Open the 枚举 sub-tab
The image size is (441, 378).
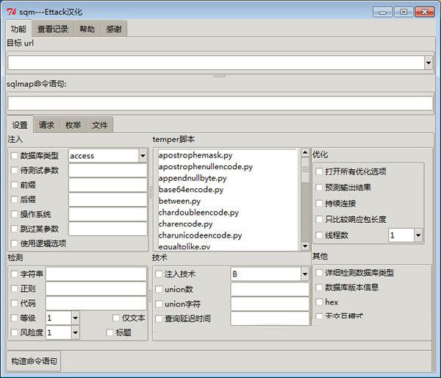point(73,125)
